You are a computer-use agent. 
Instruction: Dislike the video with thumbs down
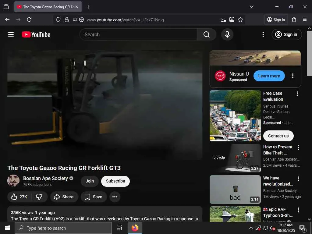click(x=39, y=197)
